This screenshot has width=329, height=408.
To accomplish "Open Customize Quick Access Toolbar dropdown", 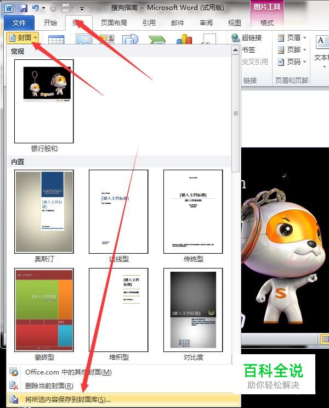I will [82, 9].
